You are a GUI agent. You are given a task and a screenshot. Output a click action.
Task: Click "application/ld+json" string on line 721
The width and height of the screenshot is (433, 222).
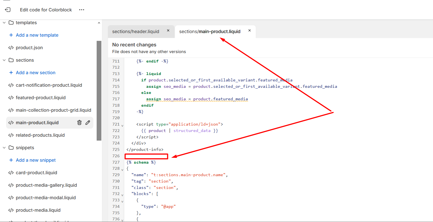[x=194, y=124]
